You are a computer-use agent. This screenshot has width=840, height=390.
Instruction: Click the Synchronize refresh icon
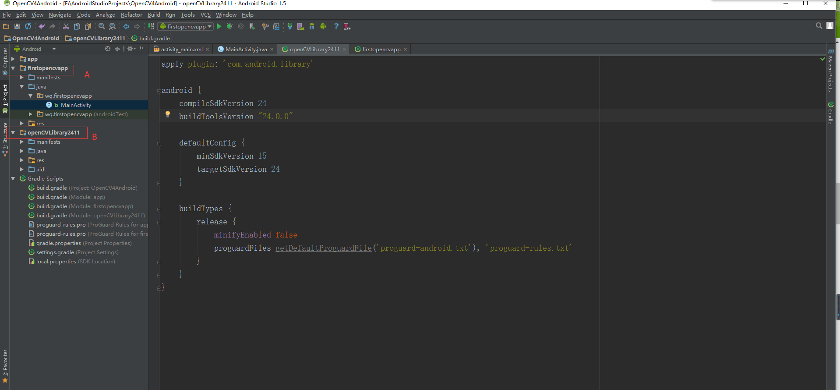pyautogui.click(x=28, y=26)
